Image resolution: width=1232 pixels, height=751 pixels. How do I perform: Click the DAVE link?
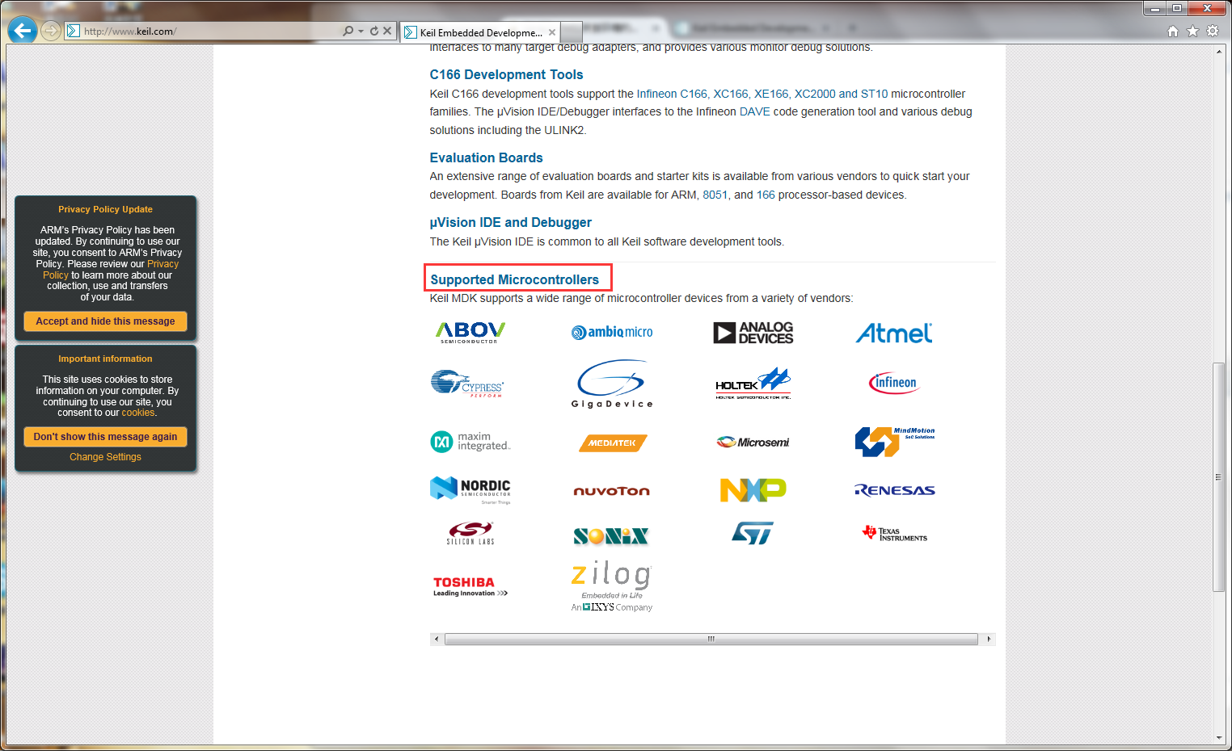pos(754,111)
